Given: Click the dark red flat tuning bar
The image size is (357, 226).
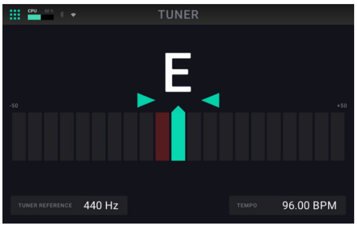Looking at the screenshot, I should tap(162, 137).
